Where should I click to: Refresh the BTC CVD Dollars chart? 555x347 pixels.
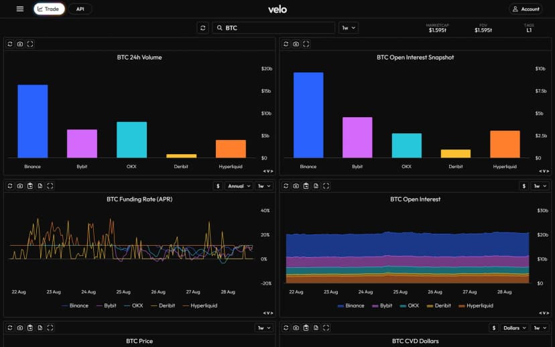pos(286,328)
